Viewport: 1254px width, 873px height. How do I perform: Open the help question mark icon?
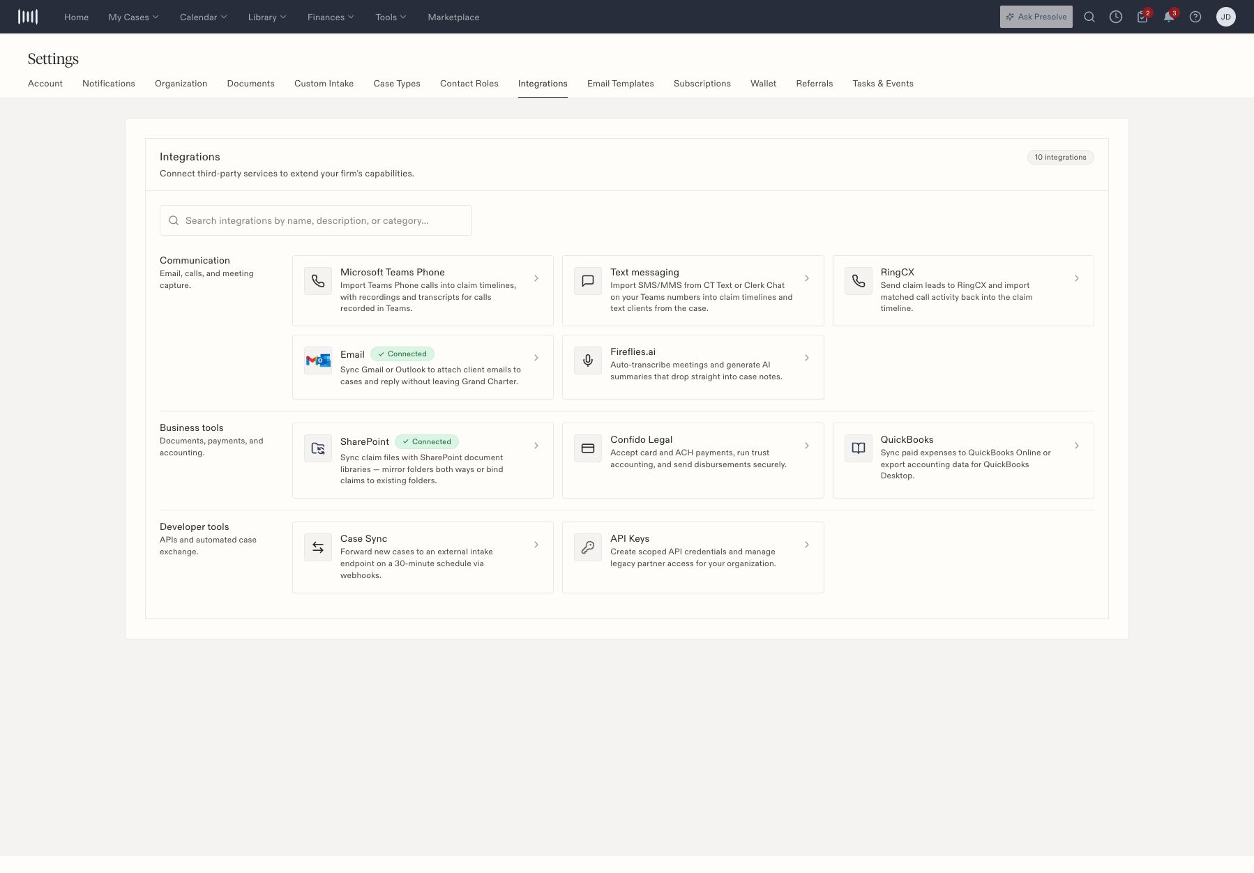tap(1195, 17)
